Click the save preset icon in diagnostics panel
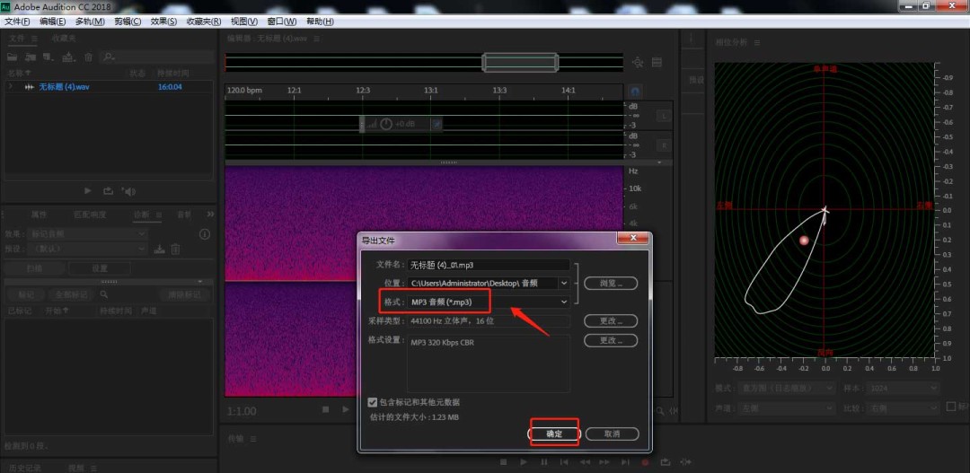 coord(159,249)
